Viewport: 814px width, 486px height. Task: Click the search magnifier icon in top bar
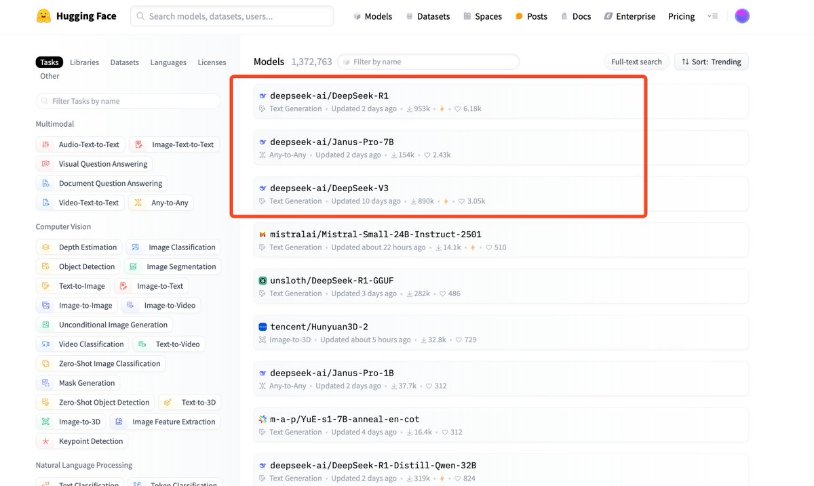click(140, 16)
